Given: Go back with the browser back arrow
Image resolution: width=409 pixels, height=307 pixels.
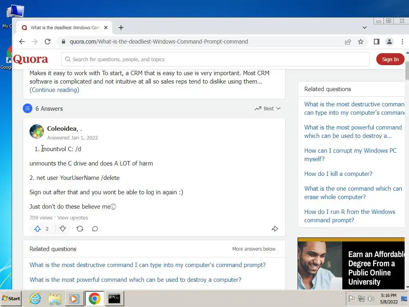Looking at the screenshot, I should (x=22, y=42).
